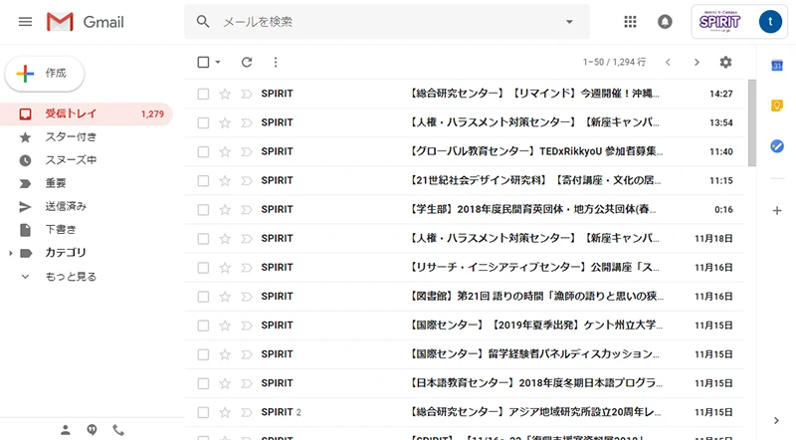Open Google Keep in side panel
The height and width of the screenshot is (440, 796).
(778, 106)
